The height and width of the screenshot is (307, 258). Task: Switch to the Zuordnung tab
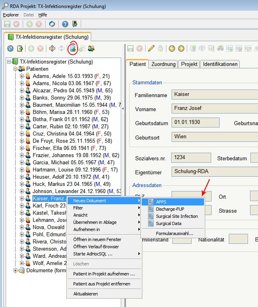click(163, 64)
